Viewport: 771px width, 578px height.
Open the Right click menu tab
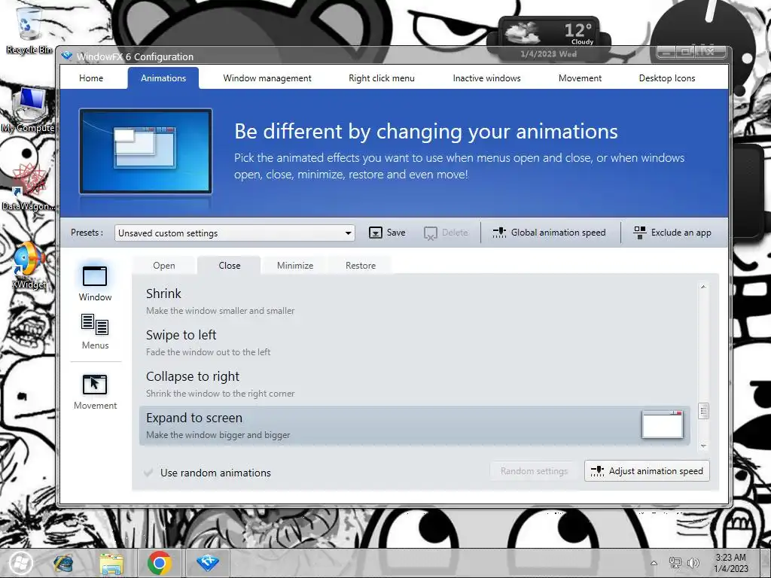382,78
